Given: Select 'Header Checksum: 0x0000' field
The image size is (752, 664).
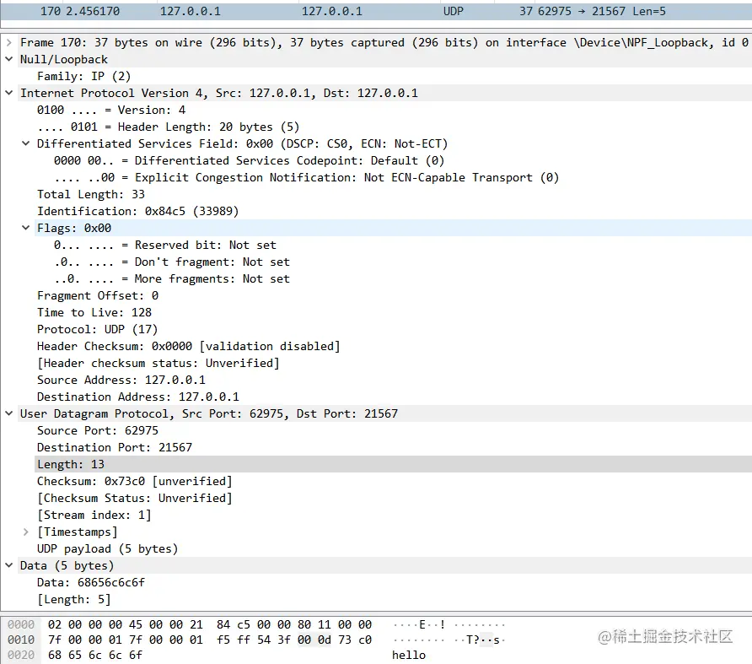Looking at the screenshot, I should tap(189, 346).
